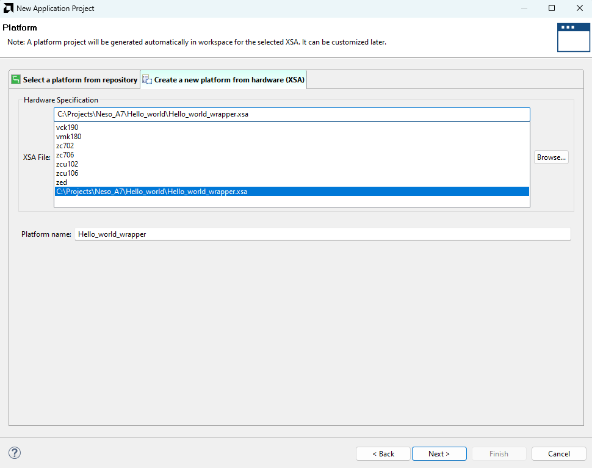The image size is (592, 468).
Task: Click the help question mark icon
Action: tap(15, 453)
